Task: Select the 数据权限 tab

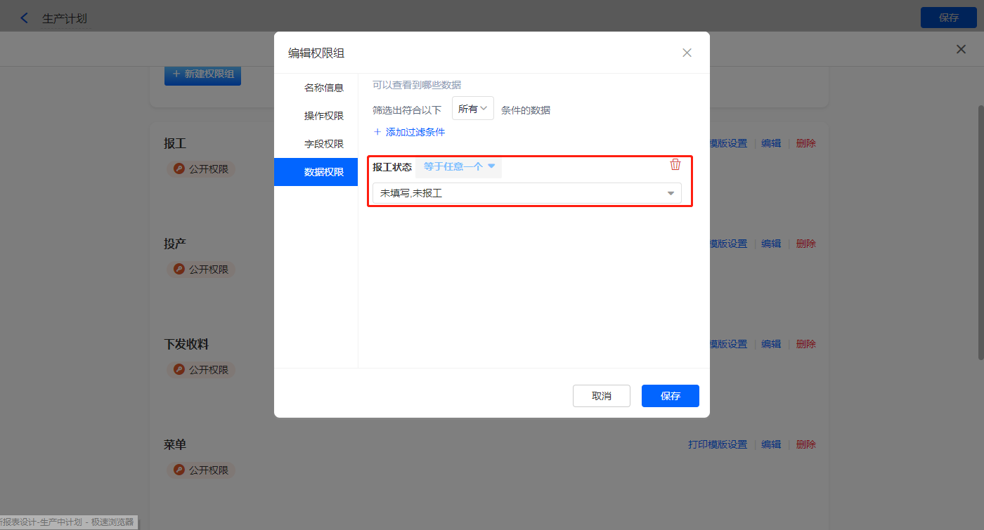Action: point(323,172)
